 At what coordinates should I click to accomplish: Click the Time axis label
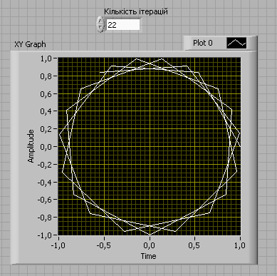click(x=149, y=256)
